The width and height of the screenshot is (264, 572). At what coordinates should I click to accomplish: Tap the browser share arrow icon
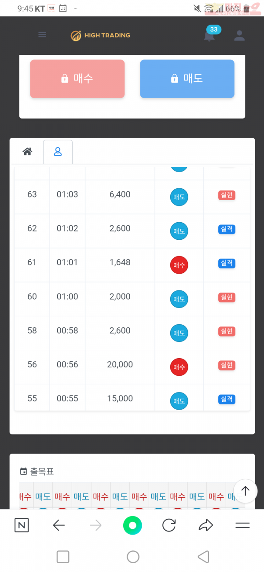pos(206,525)
